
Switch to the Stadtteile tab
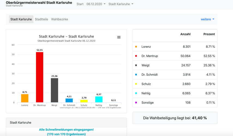click(41, 19)
